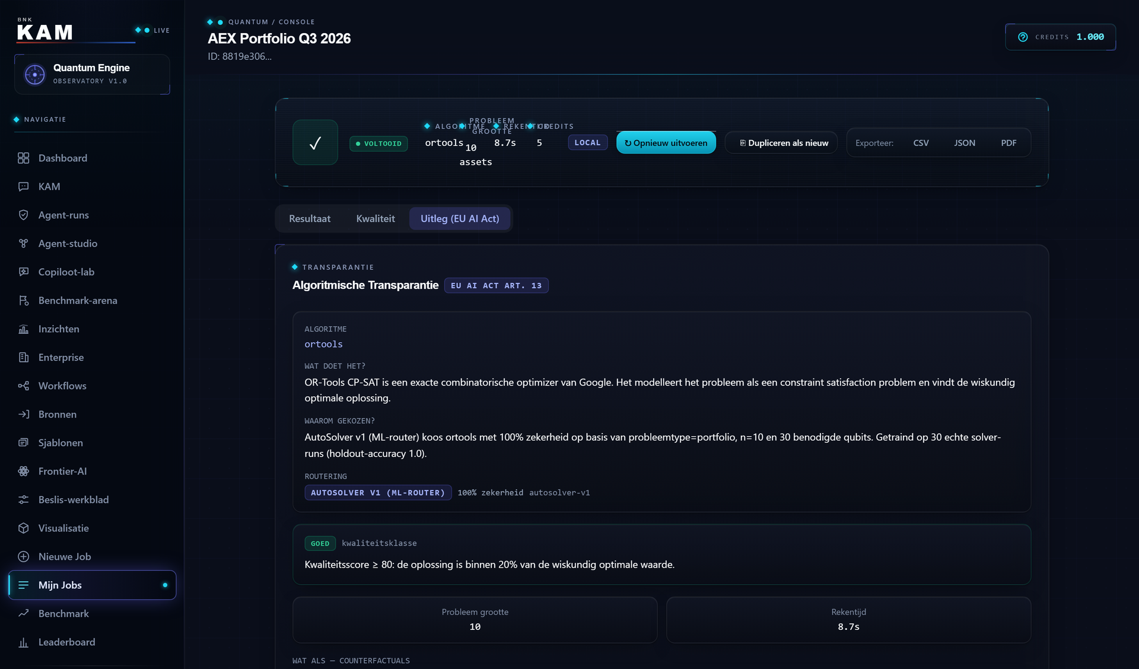This screenshot has width=1139, height=669.
Task: Open Dashboard via its grid icon
Action: [x=23, y=158]
